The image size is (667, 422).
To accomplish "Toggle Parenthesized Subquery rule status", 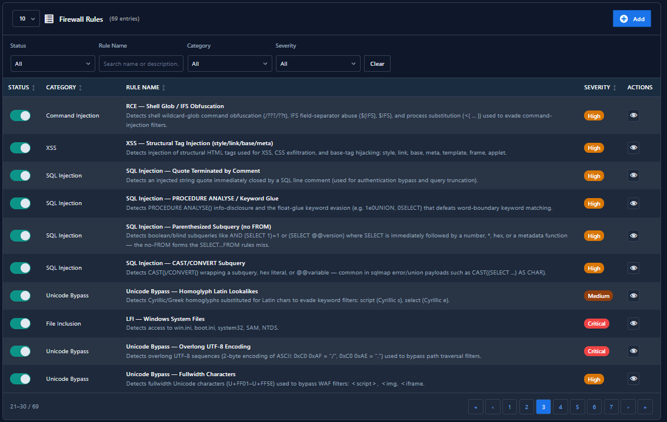I will coord(21,236).
